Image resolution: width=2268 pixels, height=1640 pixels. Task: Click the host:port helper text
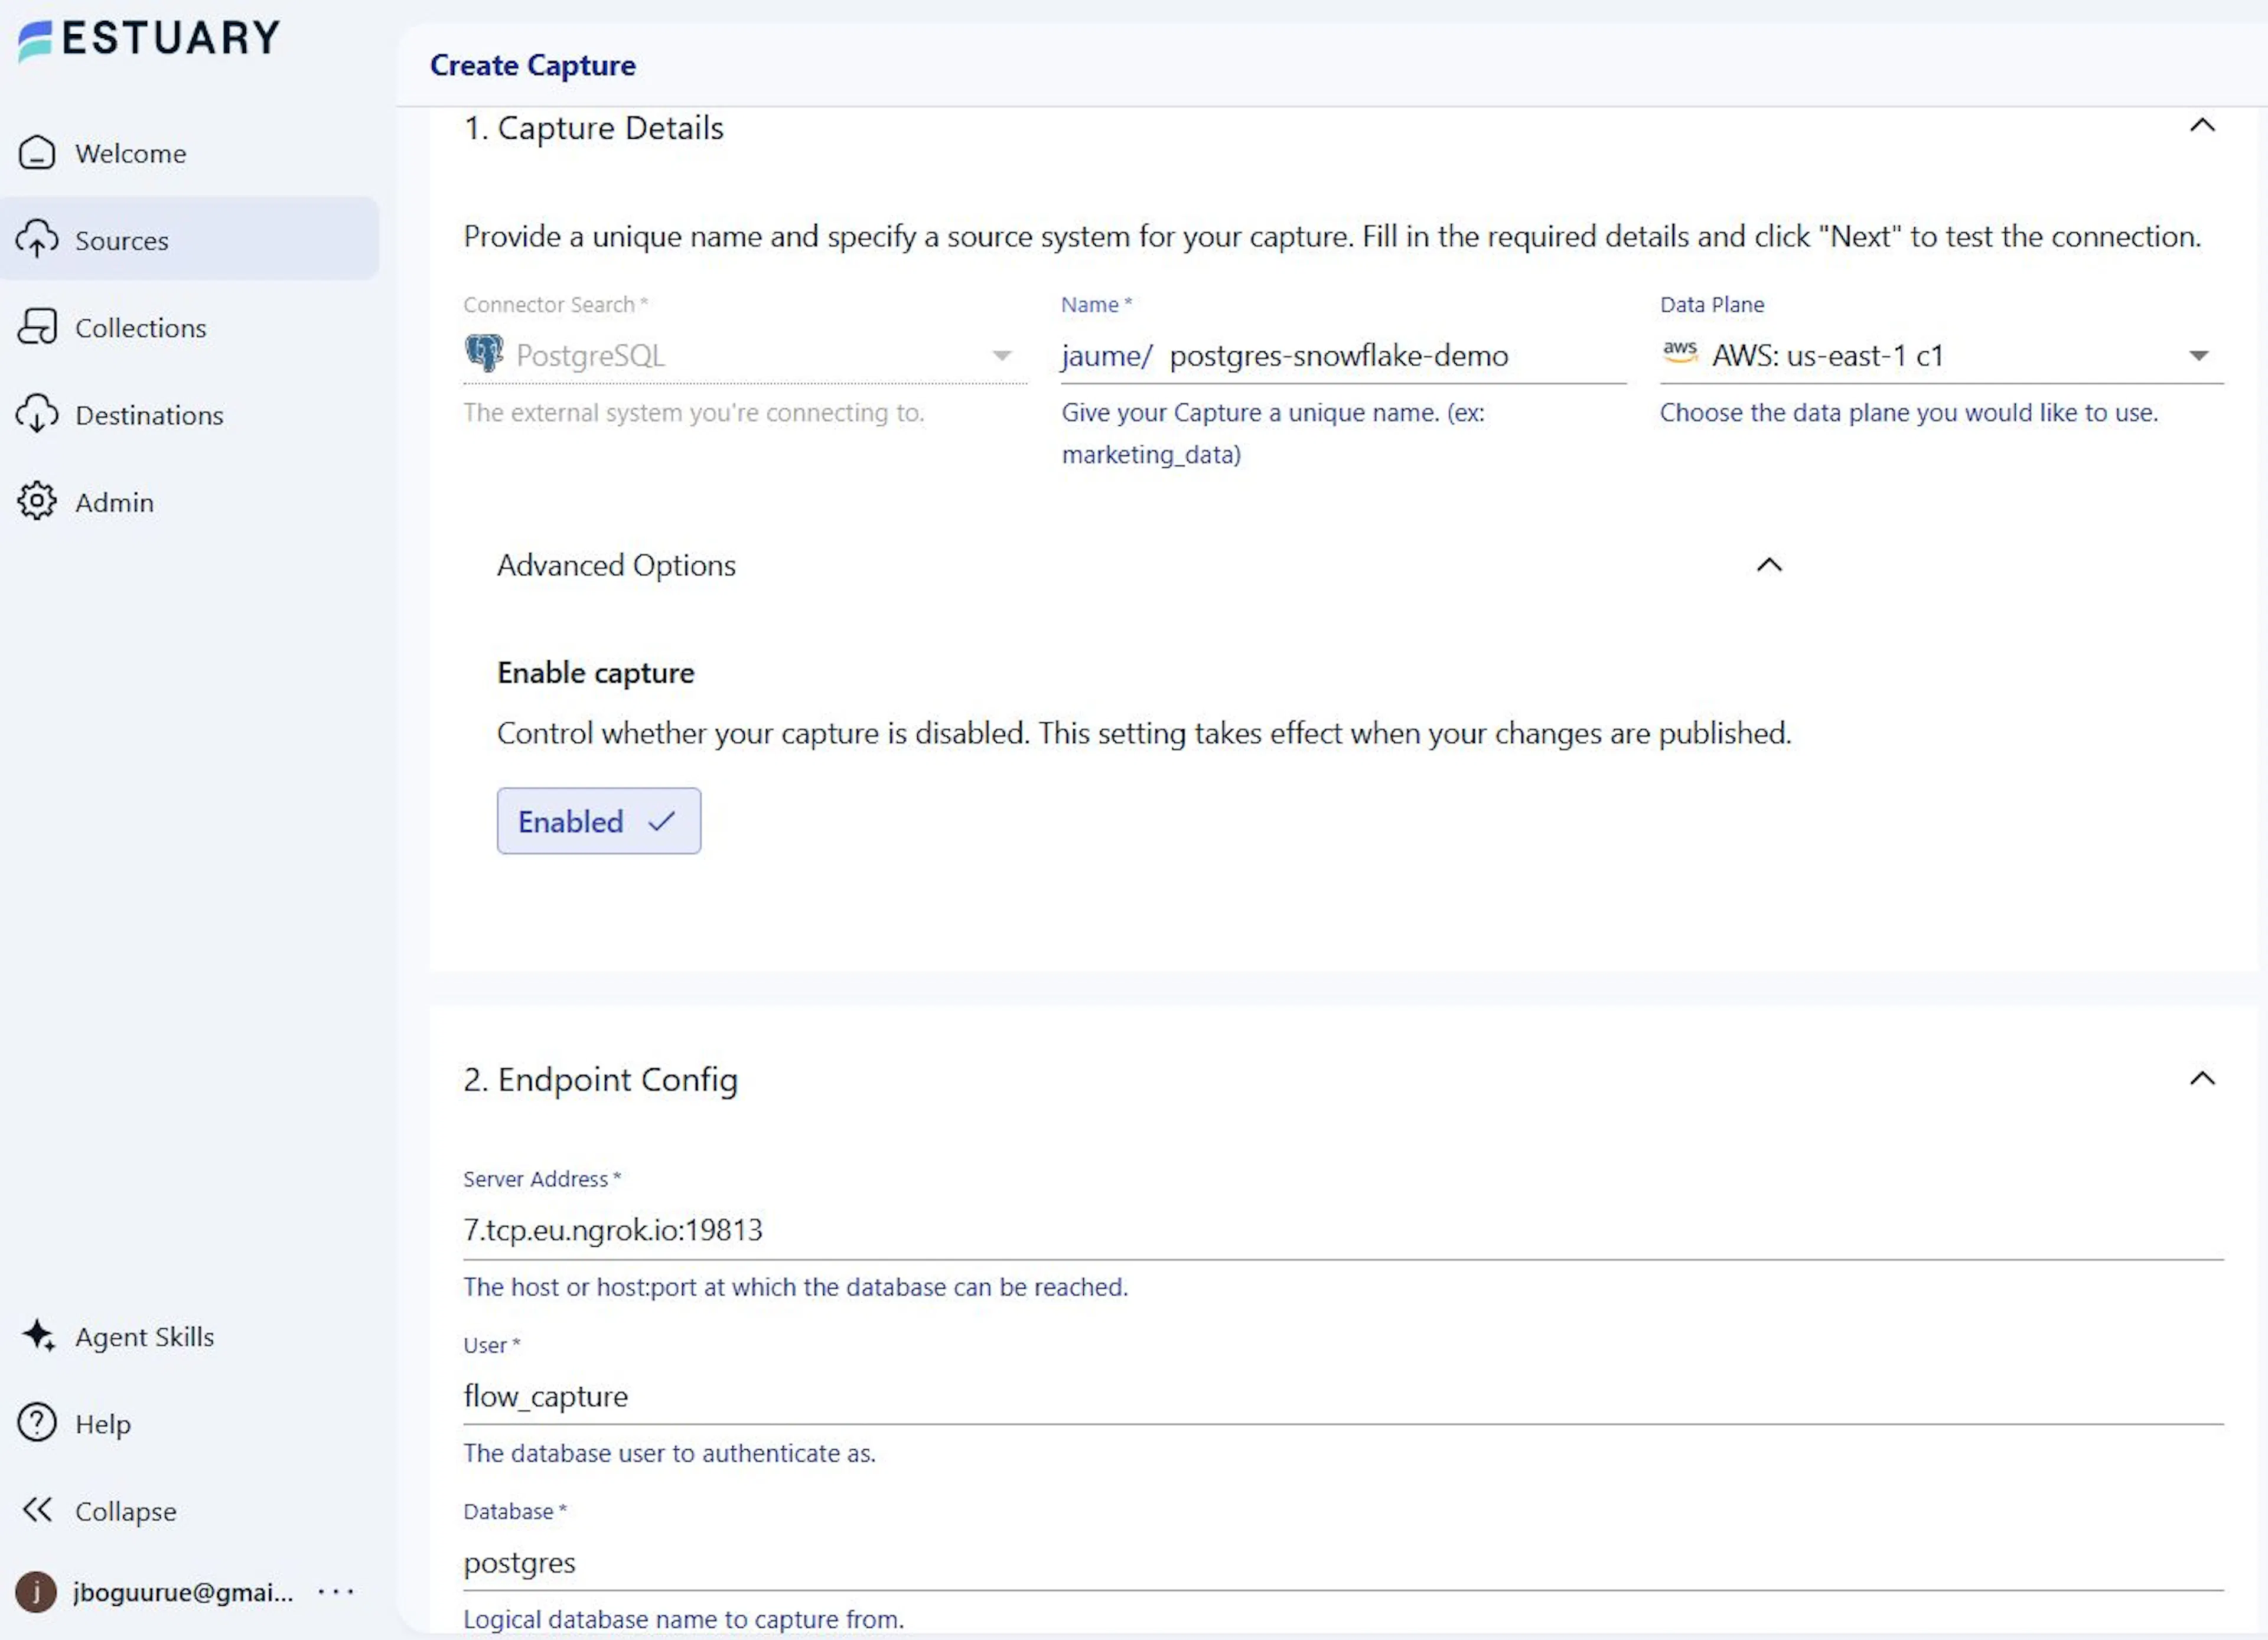point(795,1287)
